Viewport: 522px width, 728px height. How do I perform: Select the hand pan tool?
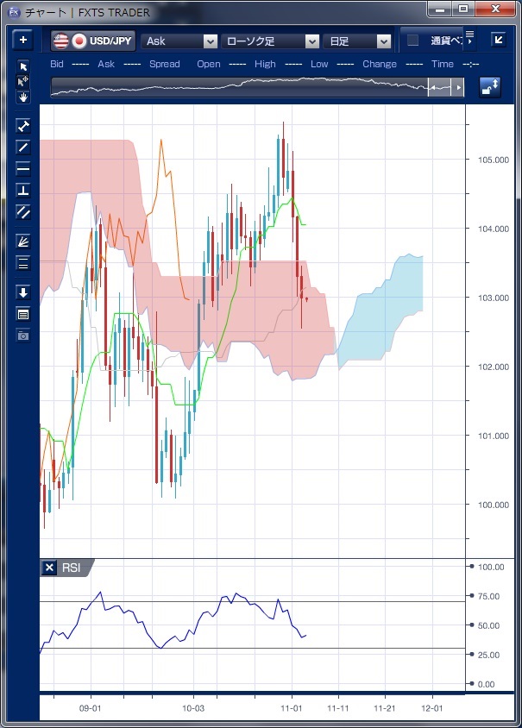pyautogui.click(x=23, y=97)
